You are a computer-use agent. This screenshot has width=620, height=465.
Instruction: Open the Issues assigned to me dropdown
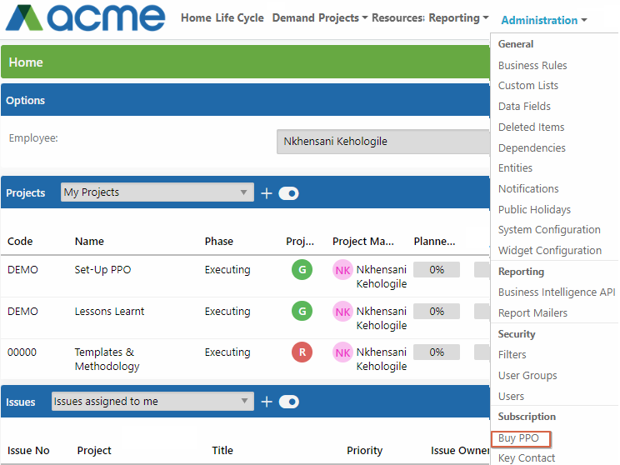[152, 402]
